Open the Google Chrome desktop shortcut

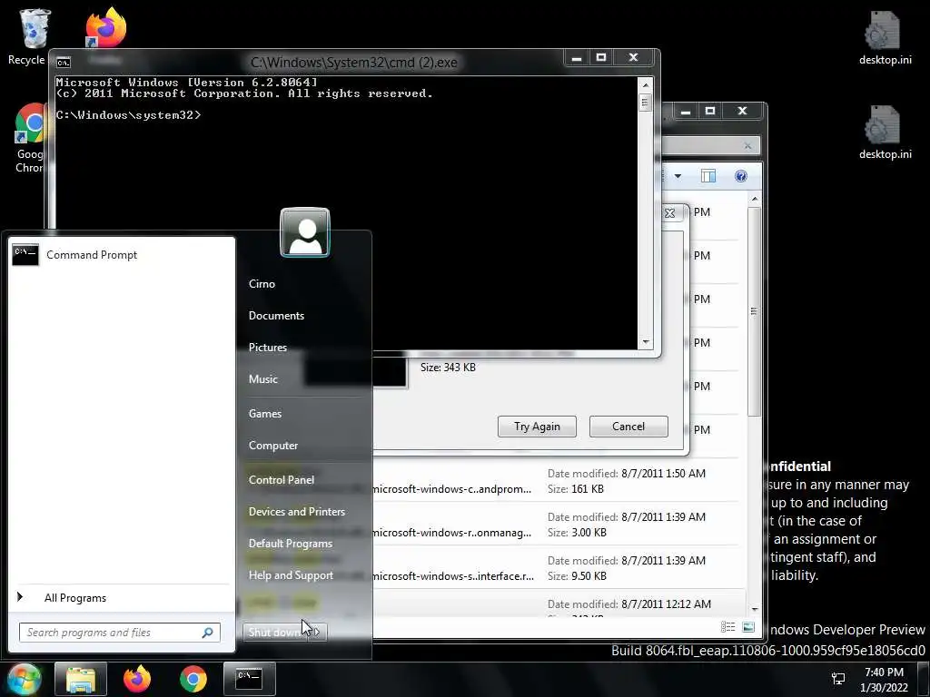(28, 138)
